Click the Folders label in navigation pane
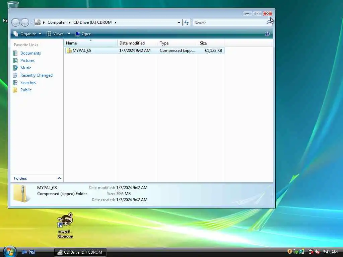The image size is (343, 257). (x=20, y=178)
